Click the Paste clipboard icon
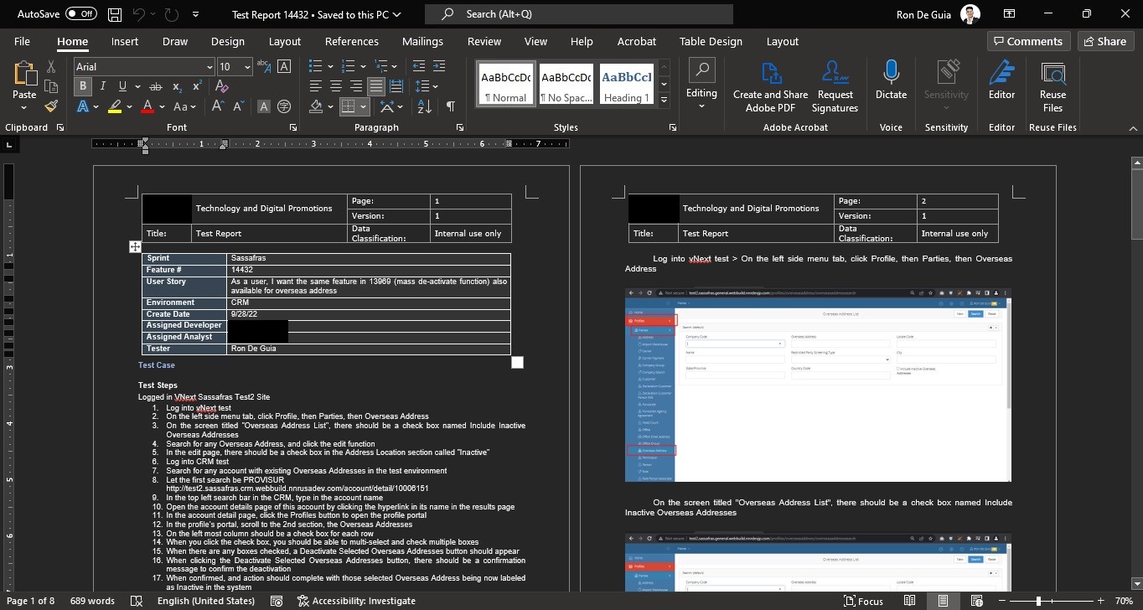1143x610 pixels. [24, 75]
